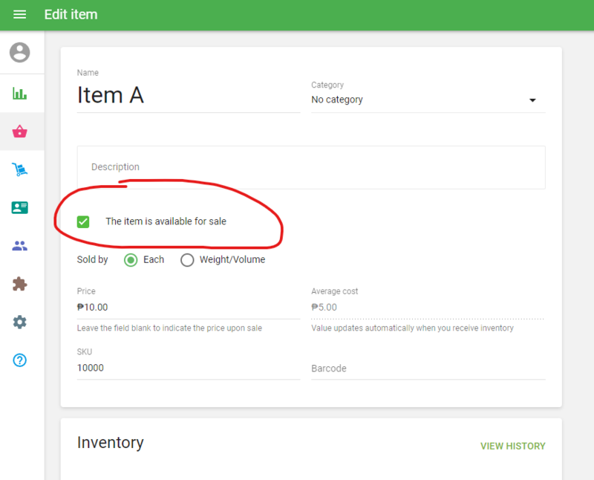Select the 'Weight/Volume' radio button
The image size is (594, 480).
pyautogui.click(x=187, y=260)
